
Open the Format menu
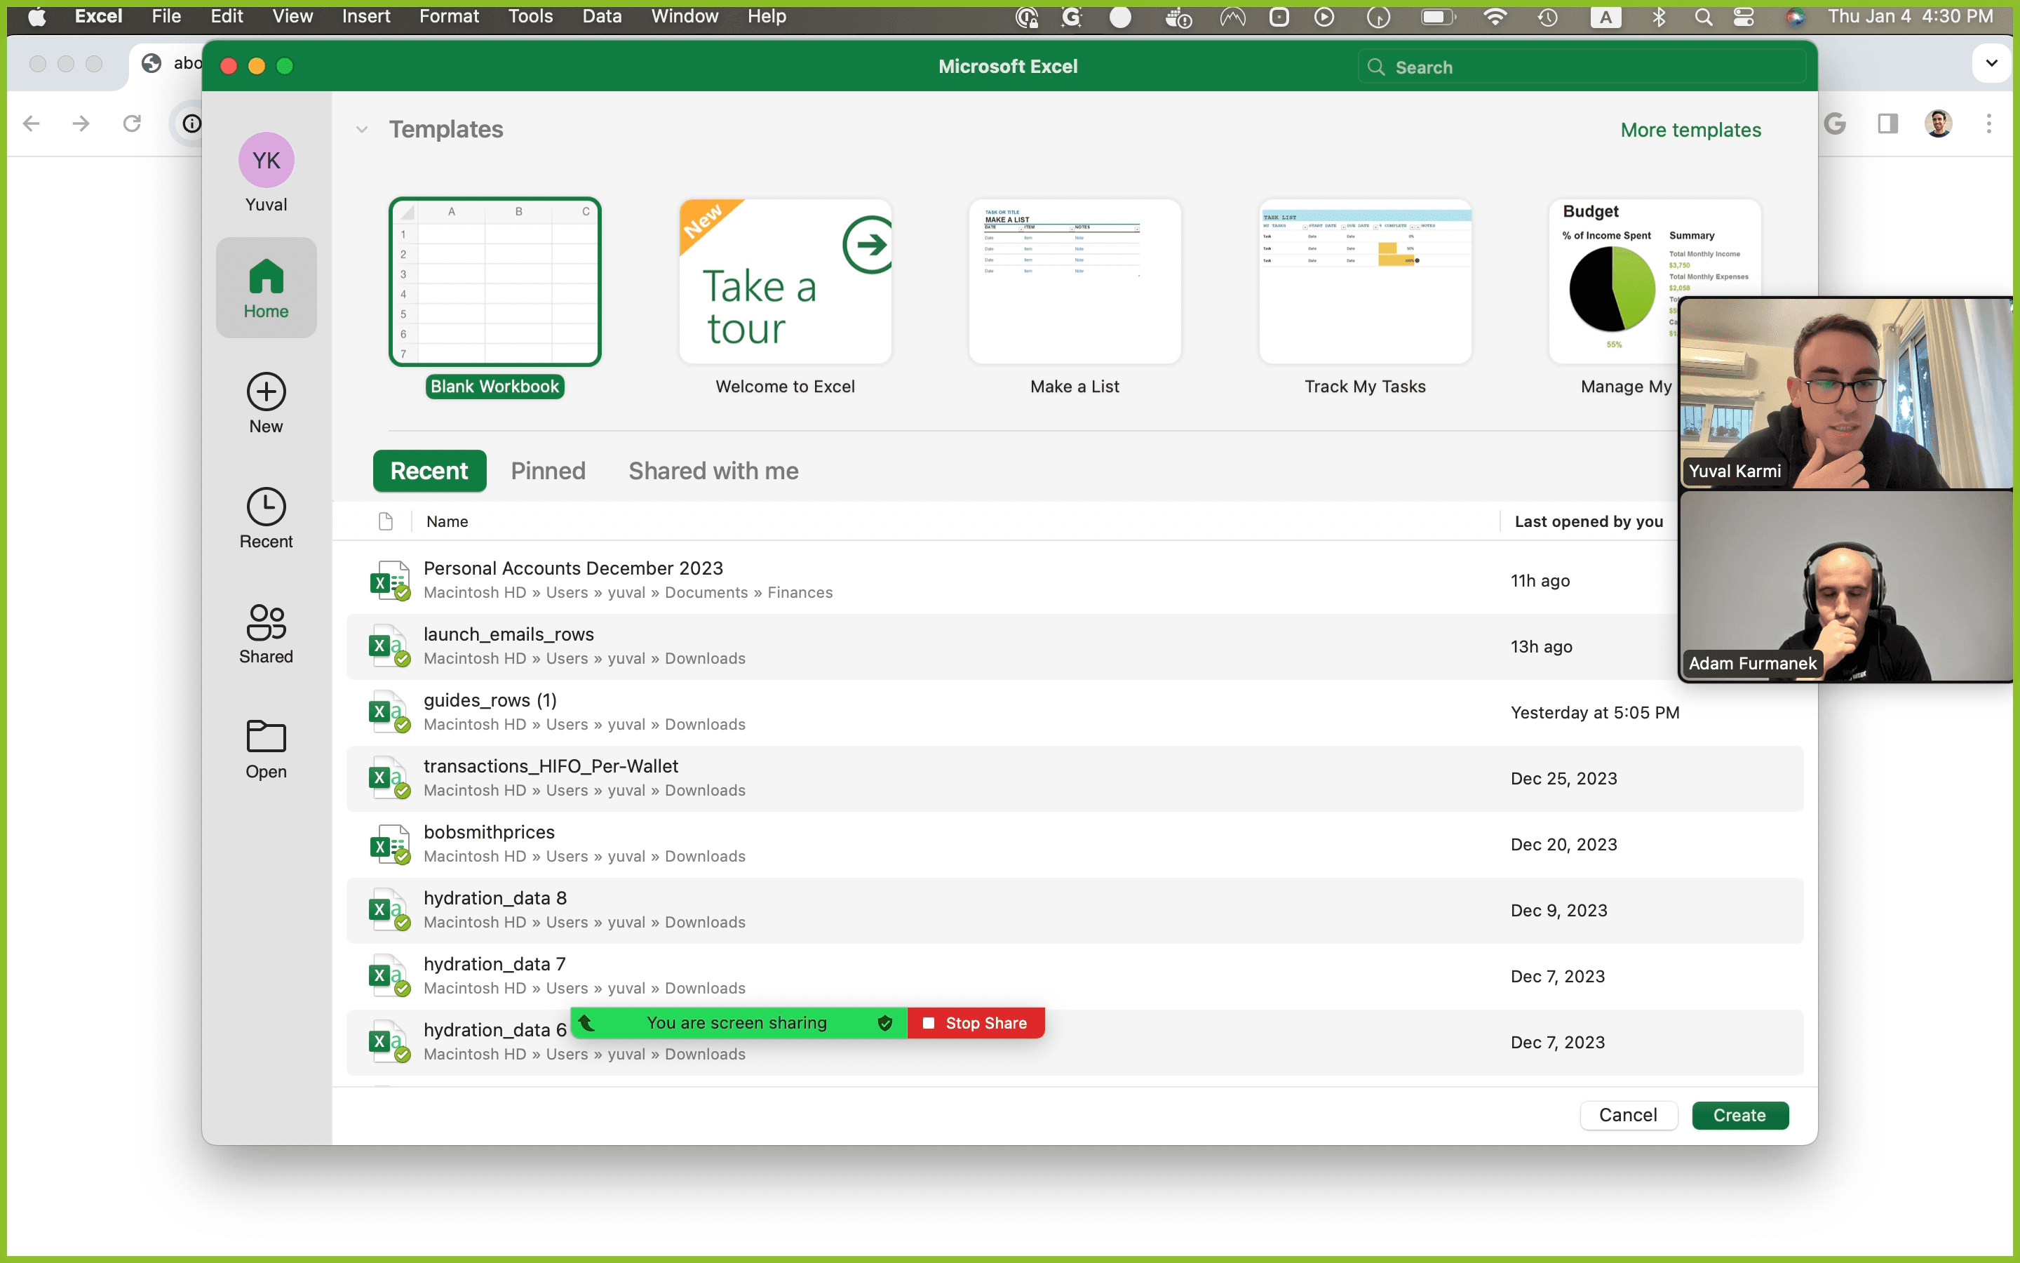pos(449,17)
